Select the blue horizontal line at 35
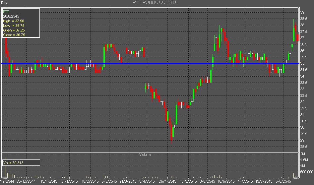Screen dimensions: 314x185 coord(150,64)
